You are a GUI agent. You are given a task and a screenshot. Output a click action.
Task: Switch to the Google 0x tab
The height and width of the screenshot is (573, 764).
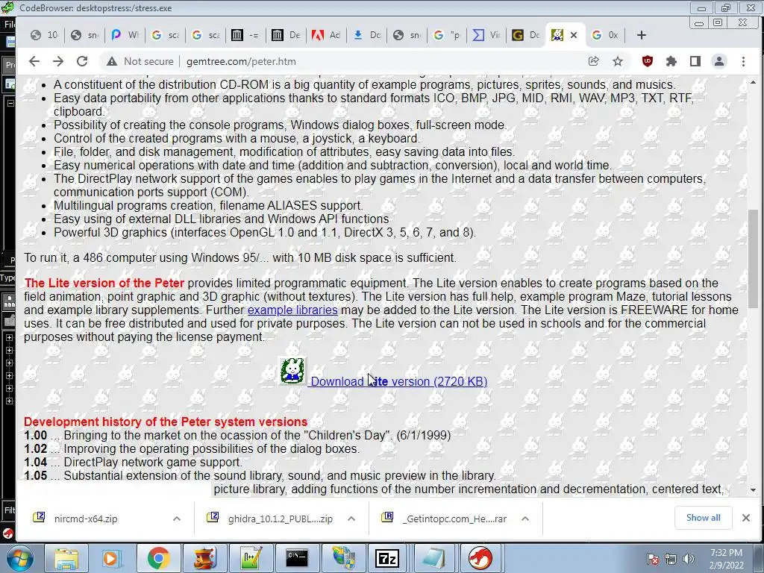(606, 35)
